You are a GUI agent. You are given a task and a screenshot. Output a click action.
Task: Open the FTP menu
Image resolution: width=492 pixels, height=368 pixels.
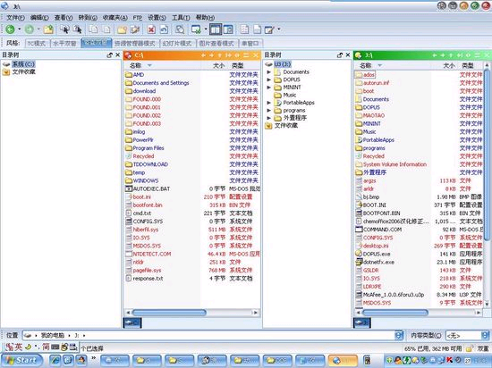[x=138, y=18]
